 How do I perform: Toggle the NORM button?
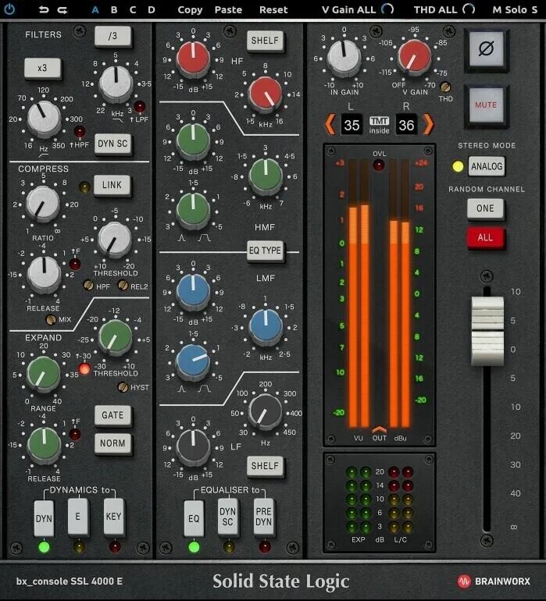(112, 443)
